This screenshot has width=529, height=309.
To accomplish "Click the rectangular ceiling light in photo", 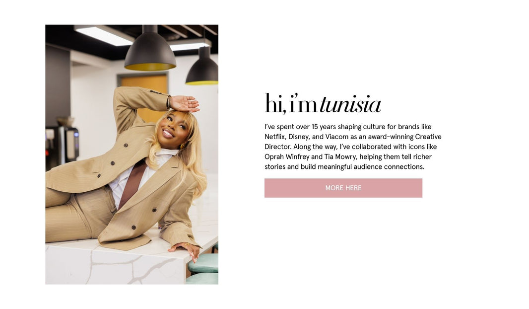I will pyautogui.click(x=104, y=36).
